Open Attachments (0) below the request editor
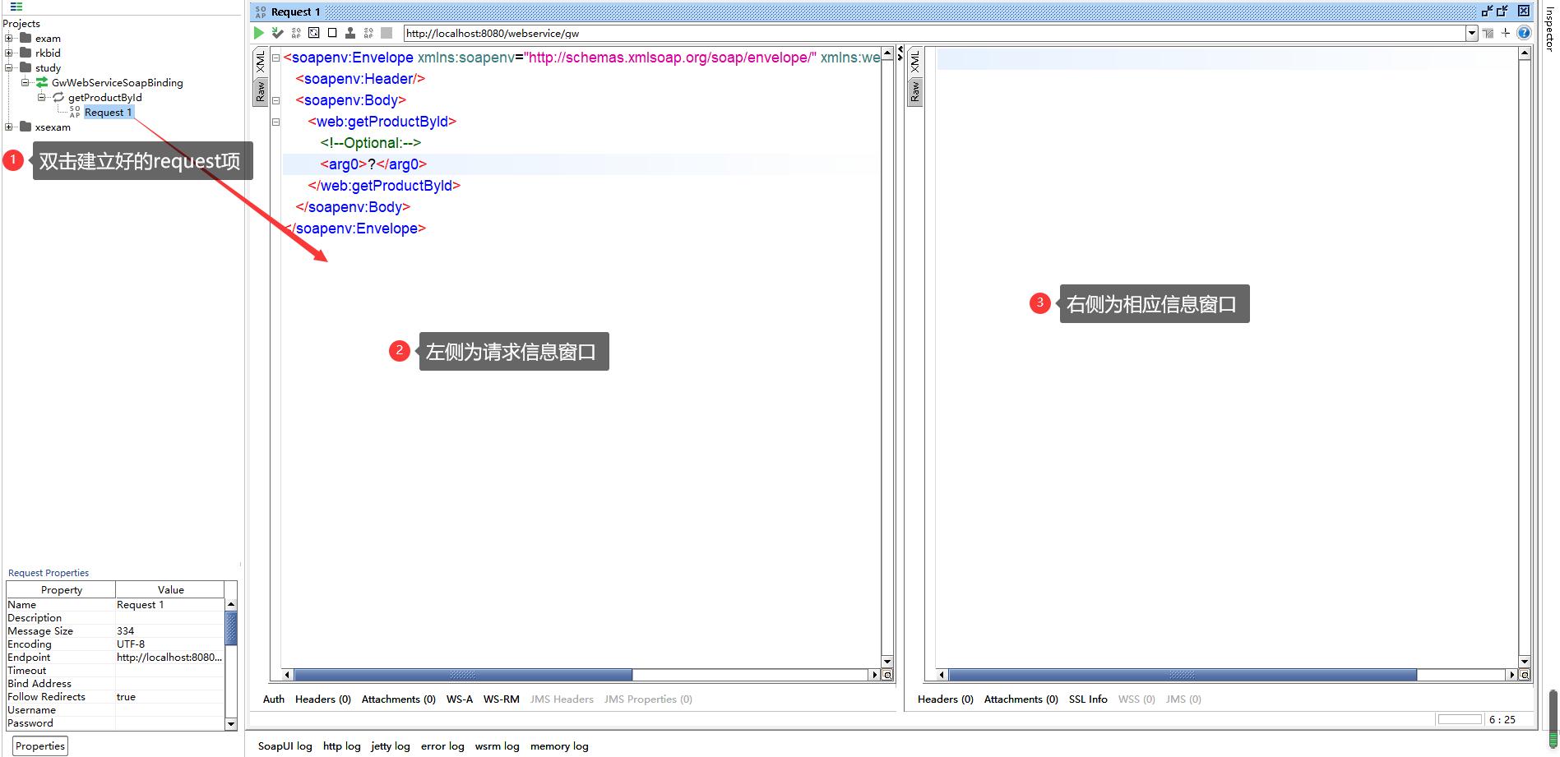Viewport: 1560px width, 757px height. [398, 699]
